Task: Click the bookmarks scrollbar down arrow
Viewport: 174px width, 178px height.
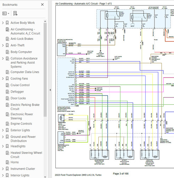Action: click(x=45, y=177)
